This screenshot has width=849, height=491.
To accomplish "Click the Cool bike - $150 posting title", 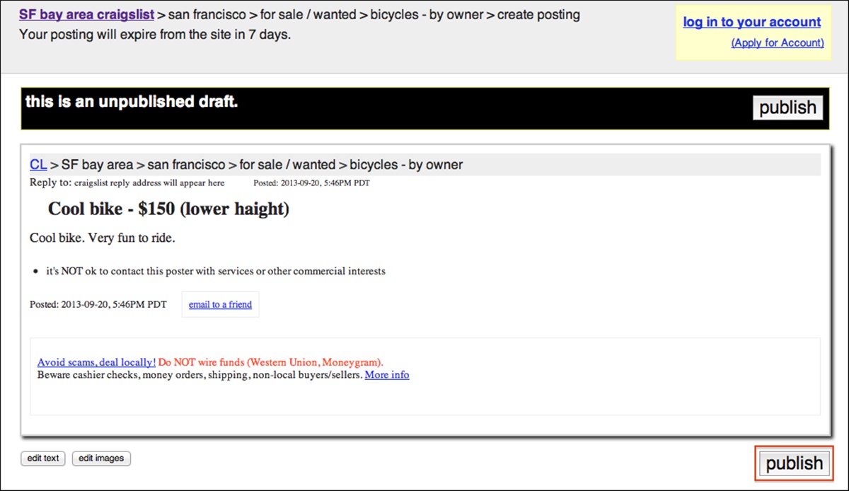I will click(168, 209).
